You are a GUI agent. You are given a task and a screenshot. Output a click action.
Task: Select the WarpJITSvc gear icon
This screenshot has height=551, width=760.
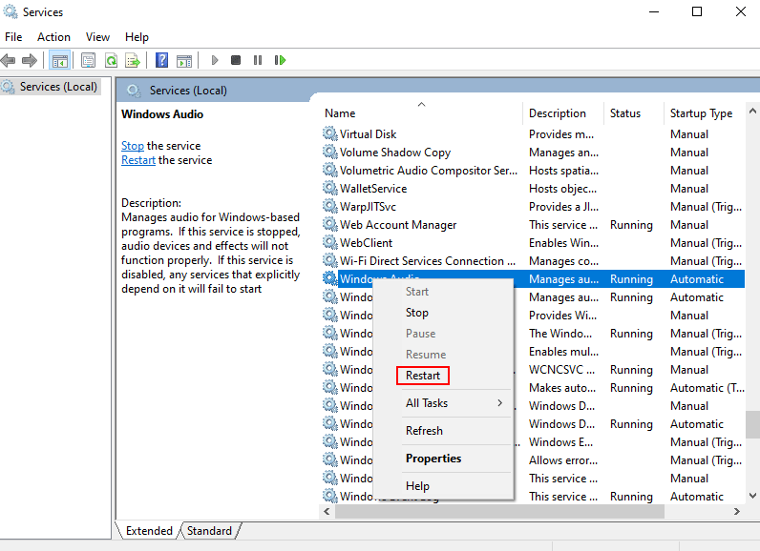pyautogui.click(x=330, y=206)
